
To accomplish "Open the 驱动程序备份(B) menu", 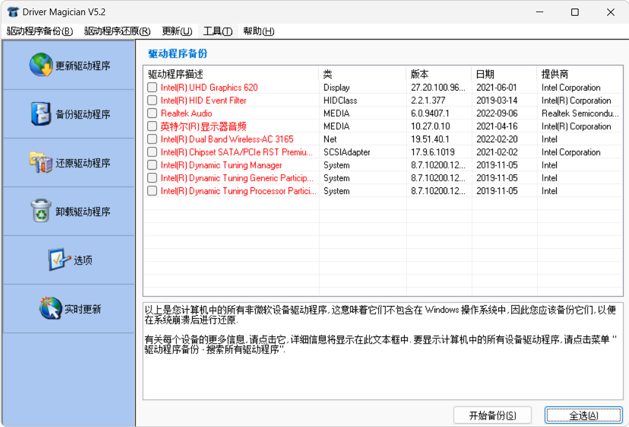I will 40,31.
